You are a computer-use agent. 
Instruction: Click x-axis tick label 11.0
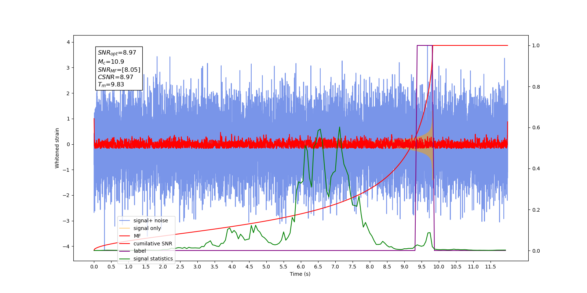point(473,267)
